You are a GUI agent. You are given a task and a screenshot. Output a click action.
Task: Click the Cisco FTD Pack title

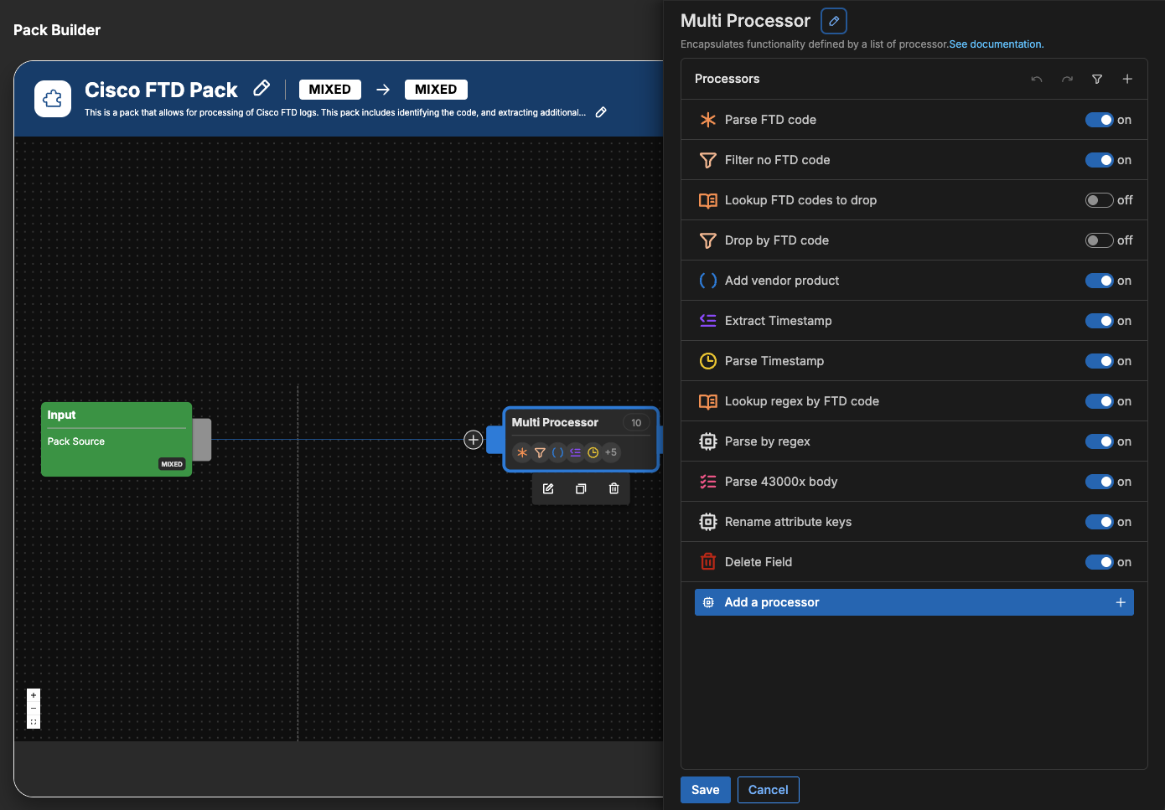pyautogui.click(x=161, y=90)
